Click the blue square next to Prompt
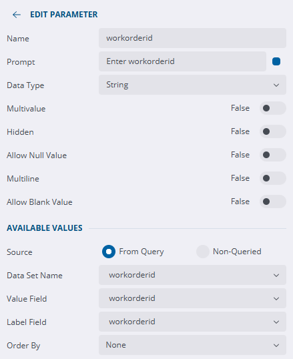 276,61
